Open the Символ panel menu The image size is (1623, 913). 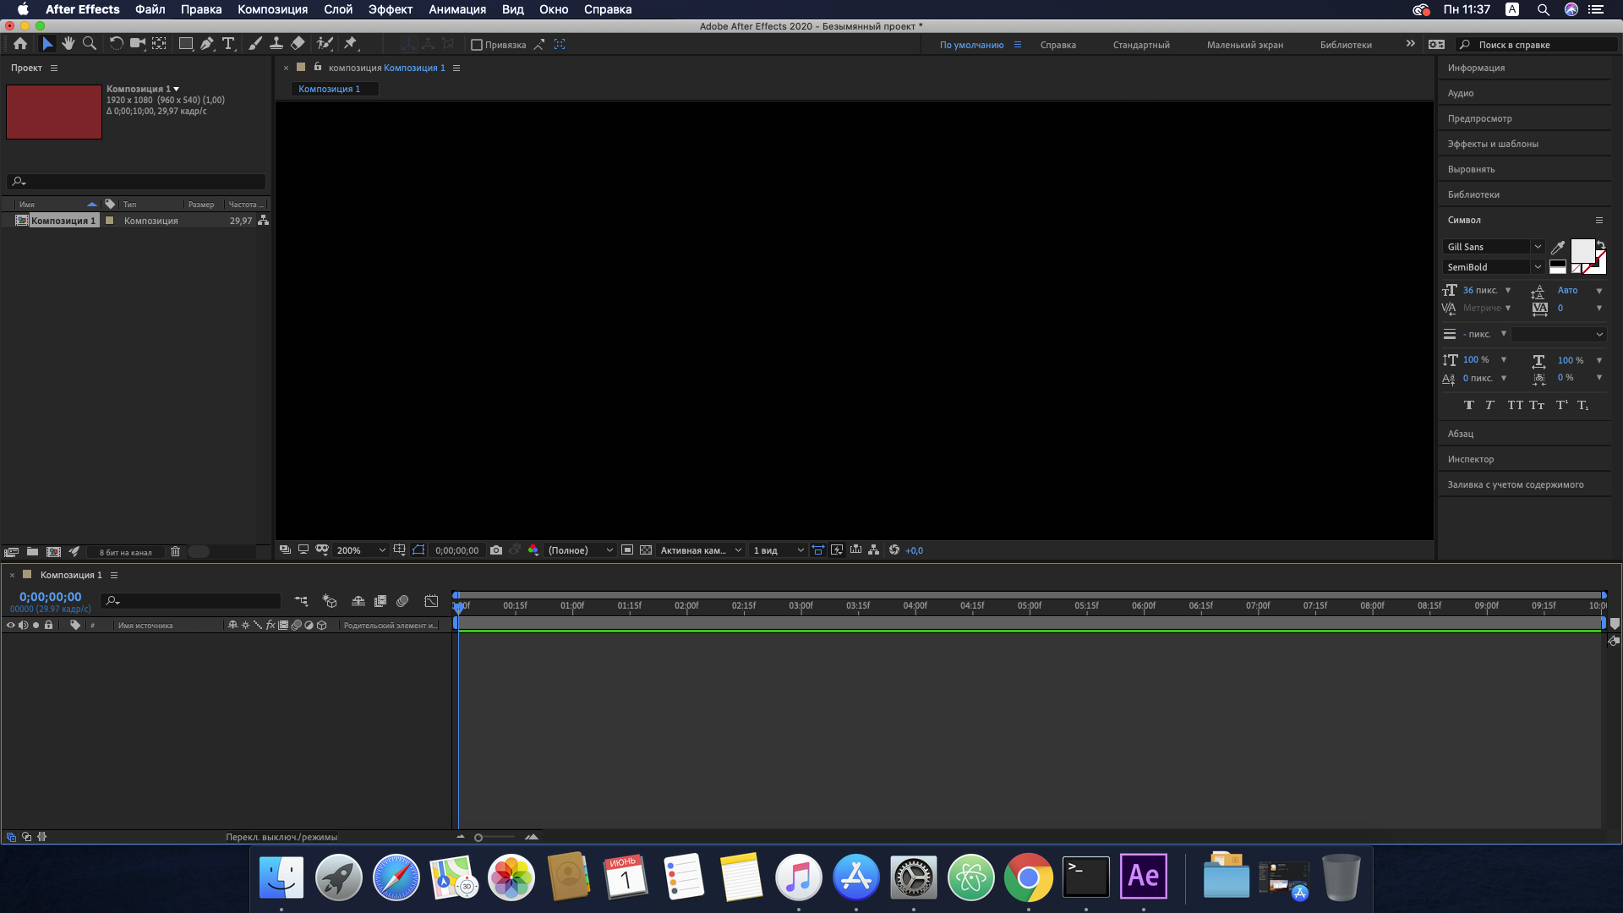[1599, 220]
